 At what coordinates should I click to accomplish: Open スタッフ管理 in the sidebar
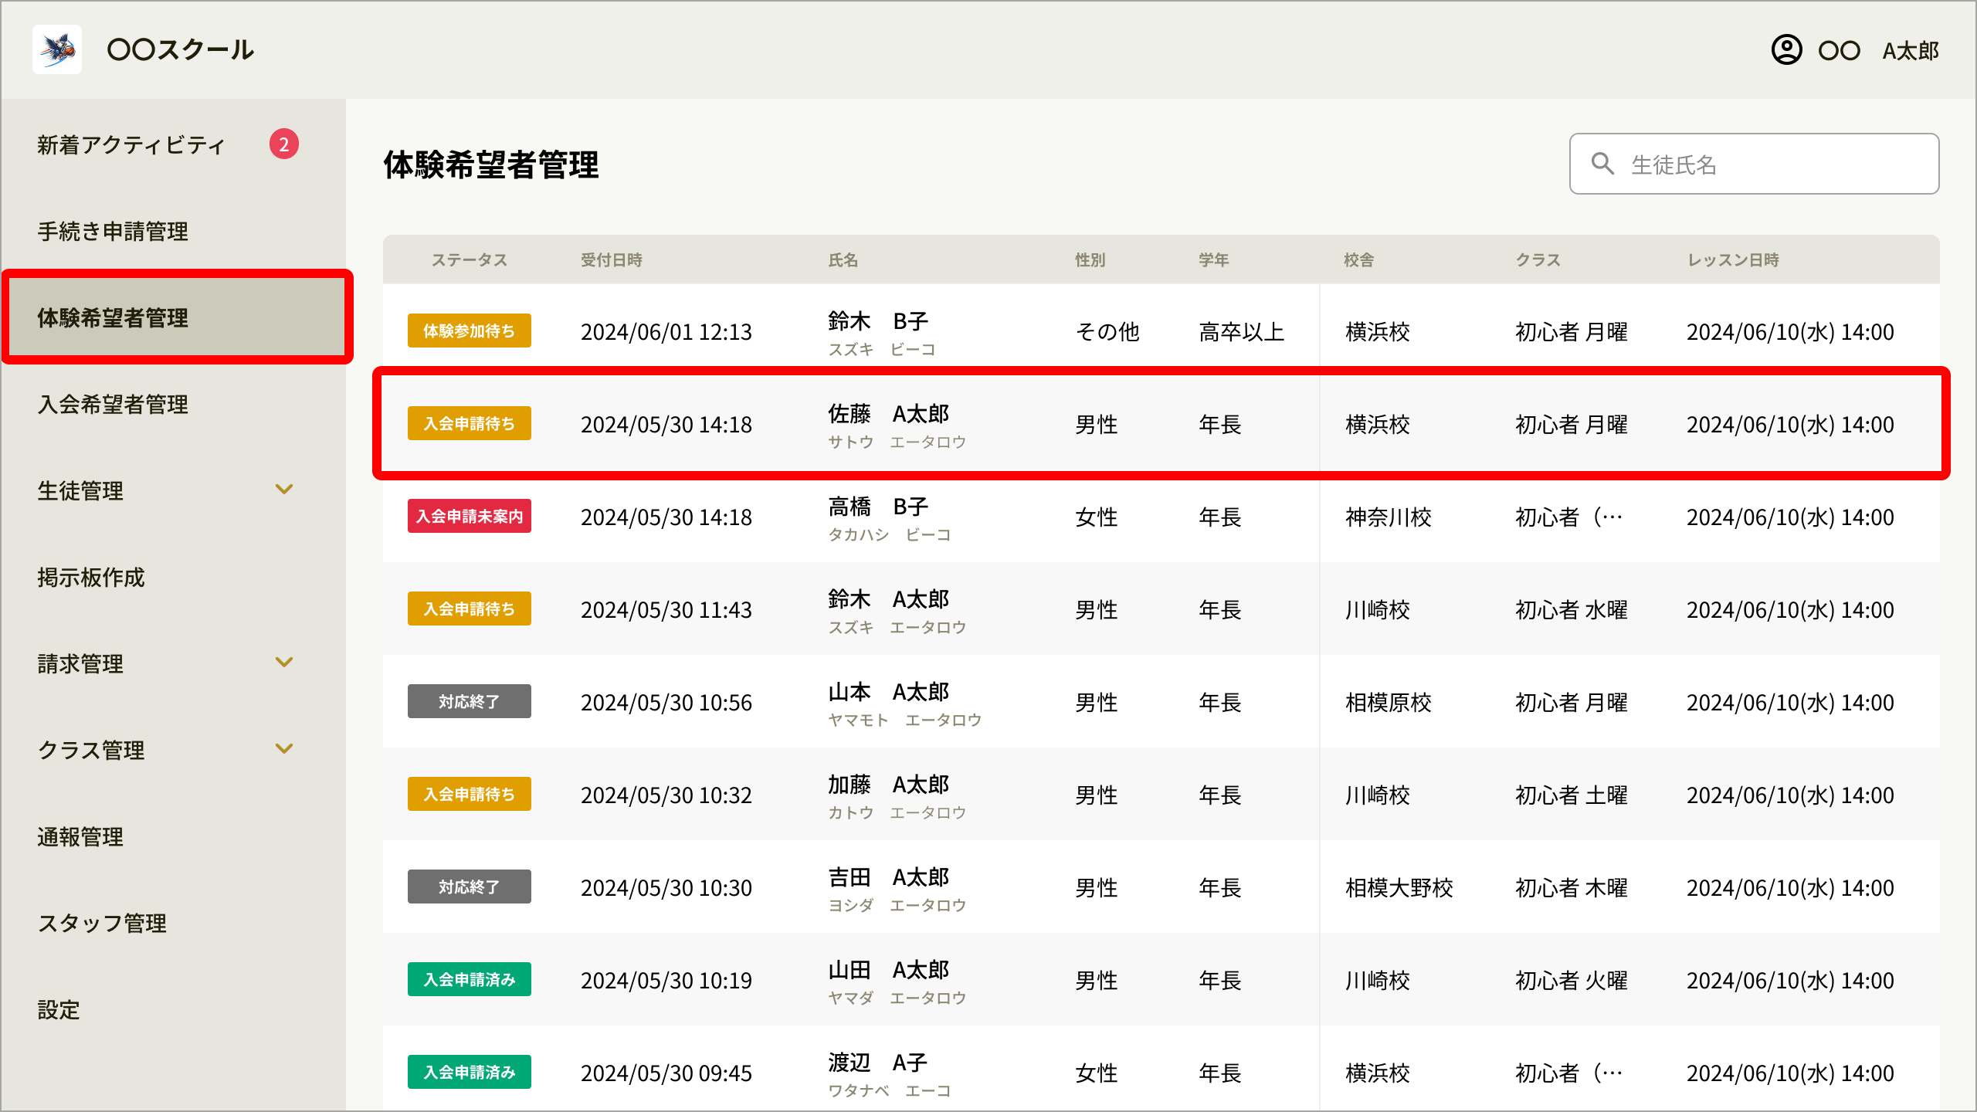click(x=102, y=923)
